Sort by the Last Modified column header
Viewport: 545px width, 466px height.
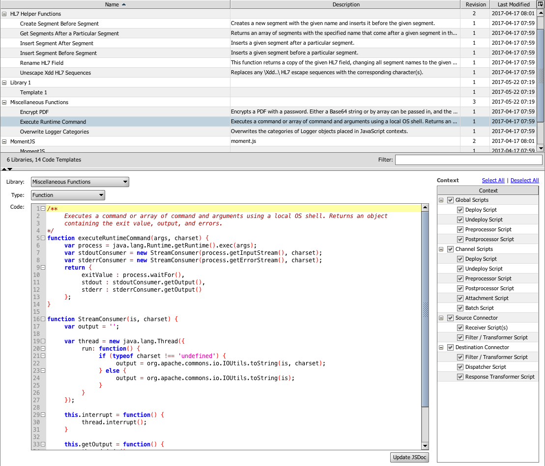pyautogui.click(x=513, y=4)
